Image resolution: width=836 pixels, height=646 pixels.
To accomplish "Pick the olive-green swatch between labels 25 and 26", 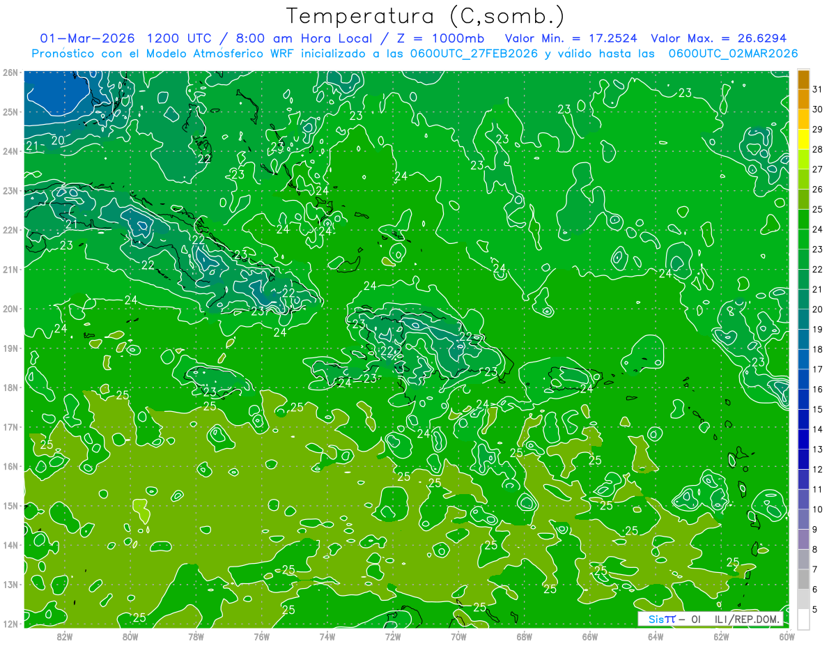I will point(803,199).
